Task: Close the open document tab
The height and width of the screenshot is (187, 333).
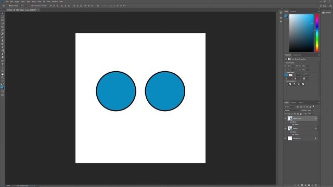Action: click(x=39, y=10)
